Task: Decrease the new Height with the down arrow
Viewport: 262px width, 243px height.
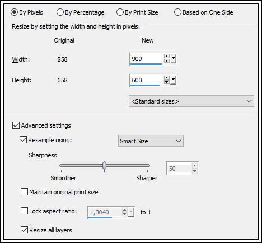Action: (167, 82)
